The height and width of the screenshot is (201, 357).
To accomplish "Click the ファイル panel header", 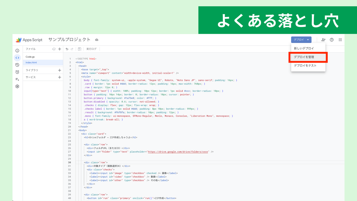I will click(x=31, y=49).
